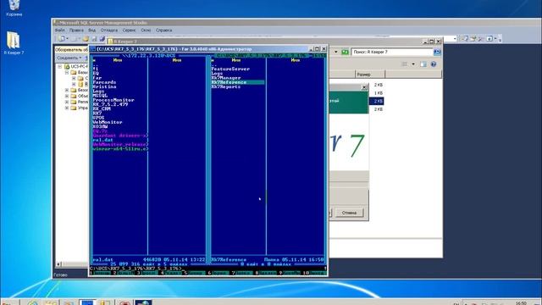
Task: Select the 1 КБ size cell
Action: [x=379, y=93]
